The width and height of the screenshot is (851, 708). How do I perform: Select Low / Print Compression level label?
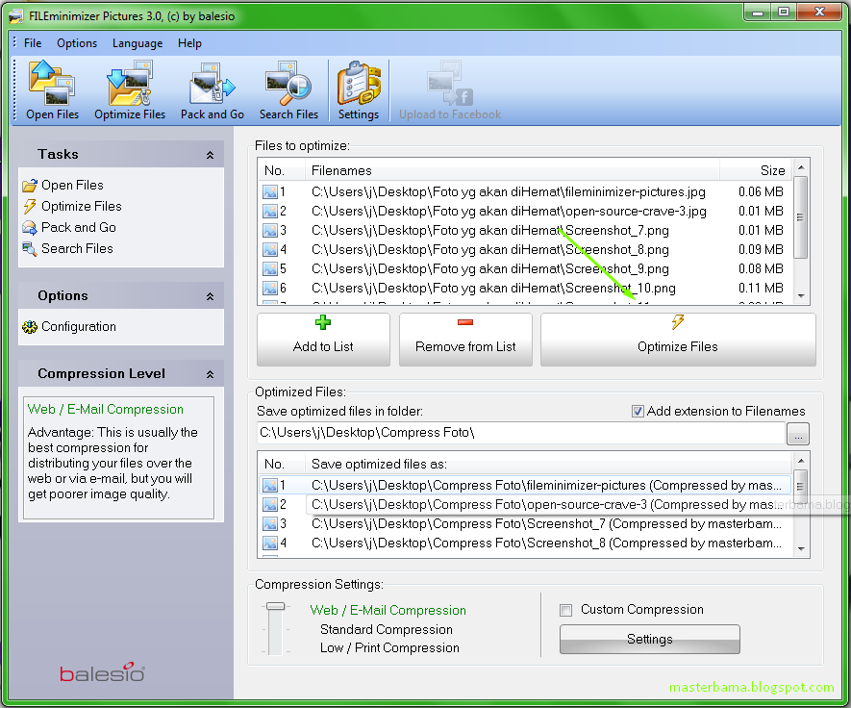[389, 647]
